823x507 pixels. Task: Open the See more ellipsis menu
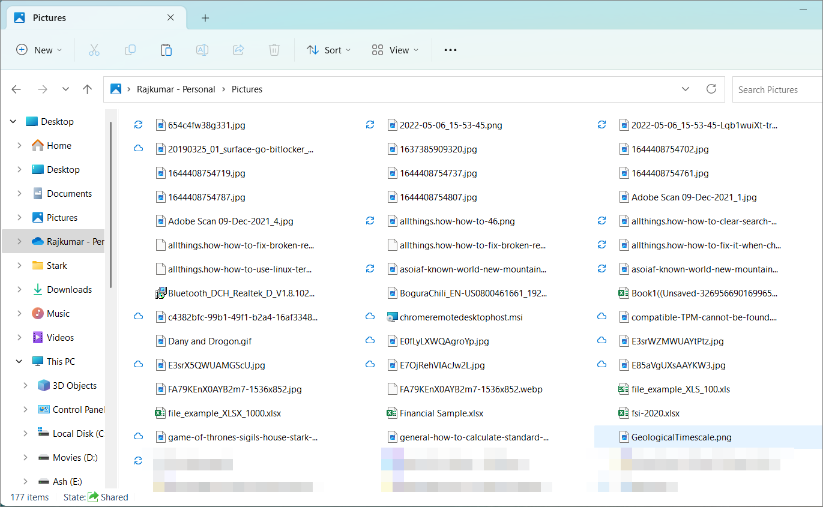click(450, 50)
